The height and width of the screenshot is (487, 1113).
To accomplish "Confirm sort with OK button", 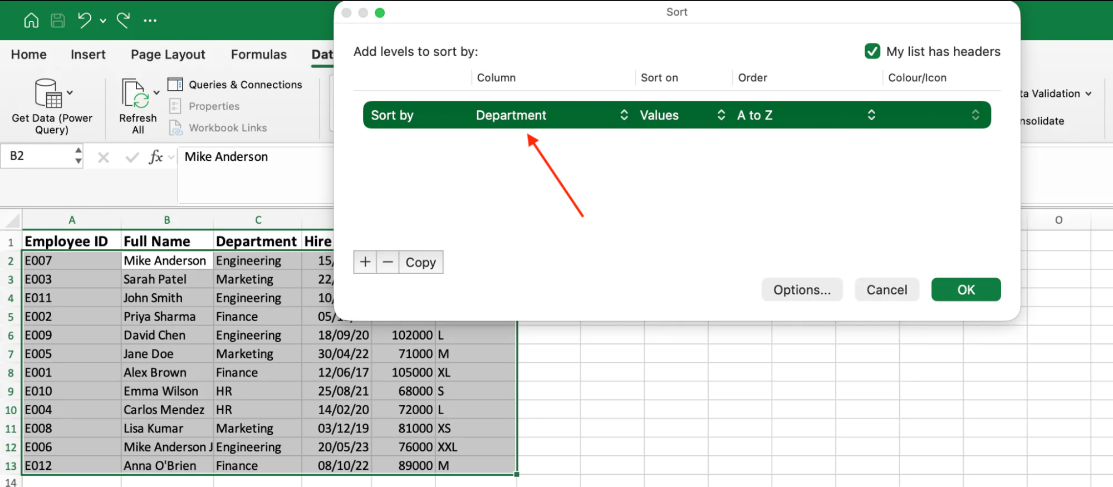I will (x=966, y=289).
